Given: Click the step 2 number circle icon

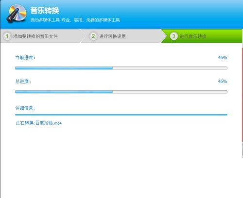Looking at the screenshot, I should click(93, 36).
